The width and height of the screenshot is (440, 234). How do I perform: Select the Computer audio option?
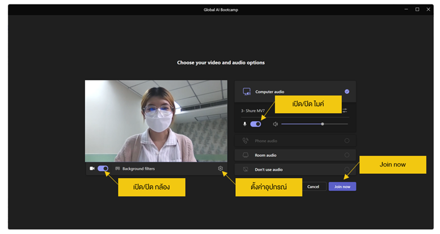[x=270, y=91]
